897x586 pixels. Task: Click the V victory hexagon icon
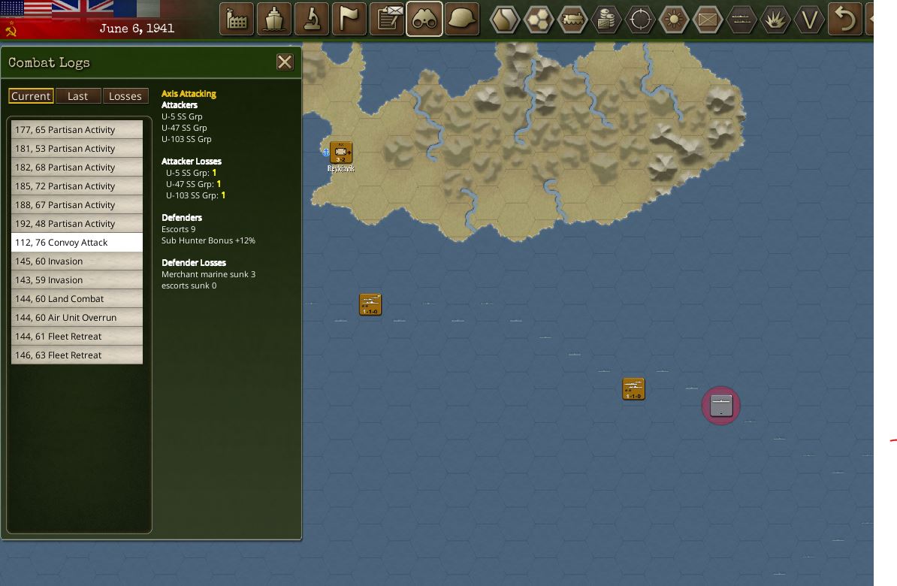tap(809, 20)
